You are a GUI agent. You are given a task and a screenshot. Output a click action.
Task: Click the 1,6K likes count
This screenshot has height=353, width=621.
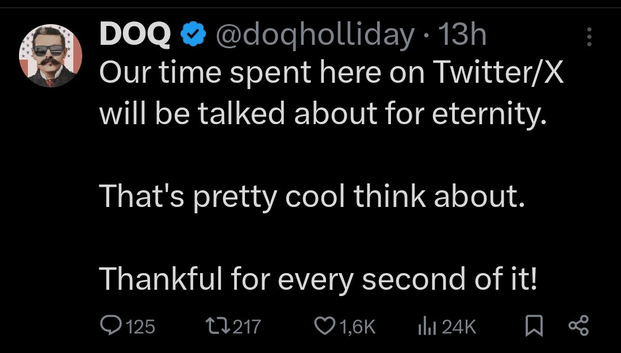tap(357, 327)
